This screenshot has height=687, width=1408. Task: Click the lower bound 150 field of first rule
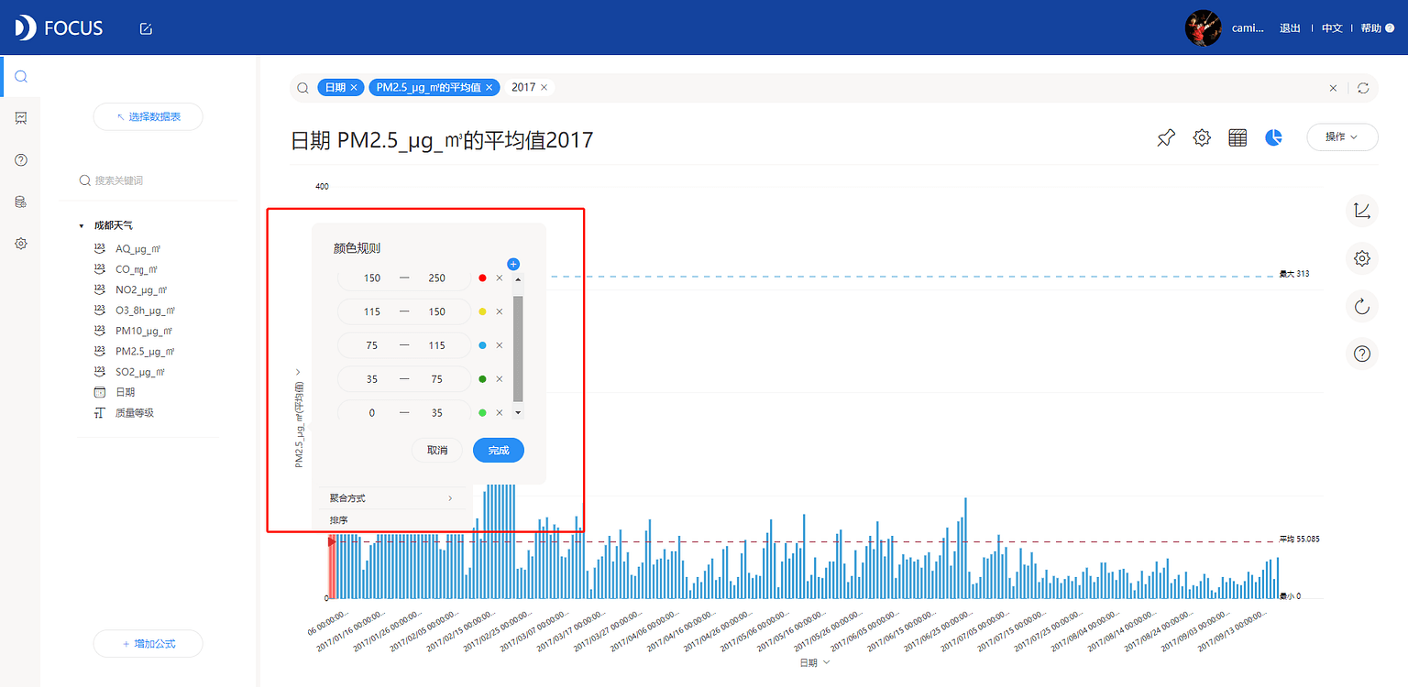[x=371, y=278]
